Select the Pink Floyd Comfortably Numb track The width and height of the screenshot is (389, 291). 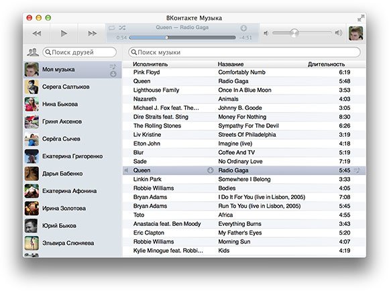point(244,72)
